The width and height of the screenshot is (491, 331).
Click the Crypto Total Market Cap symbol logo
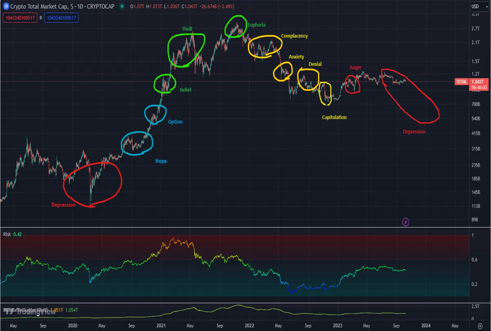[6, 7]
